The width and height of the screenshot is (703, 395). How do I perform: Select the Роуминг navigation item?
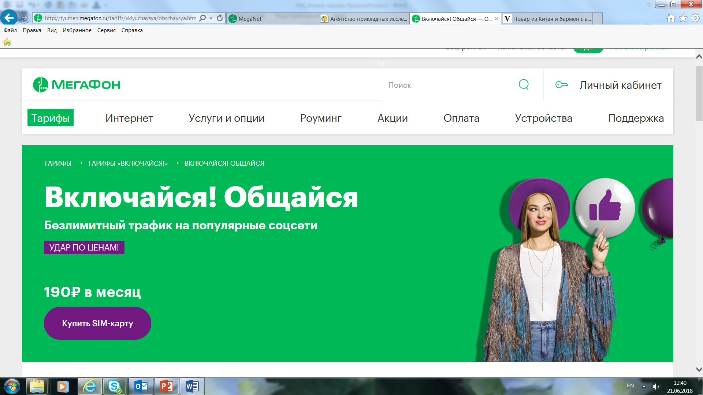(321, 118)
